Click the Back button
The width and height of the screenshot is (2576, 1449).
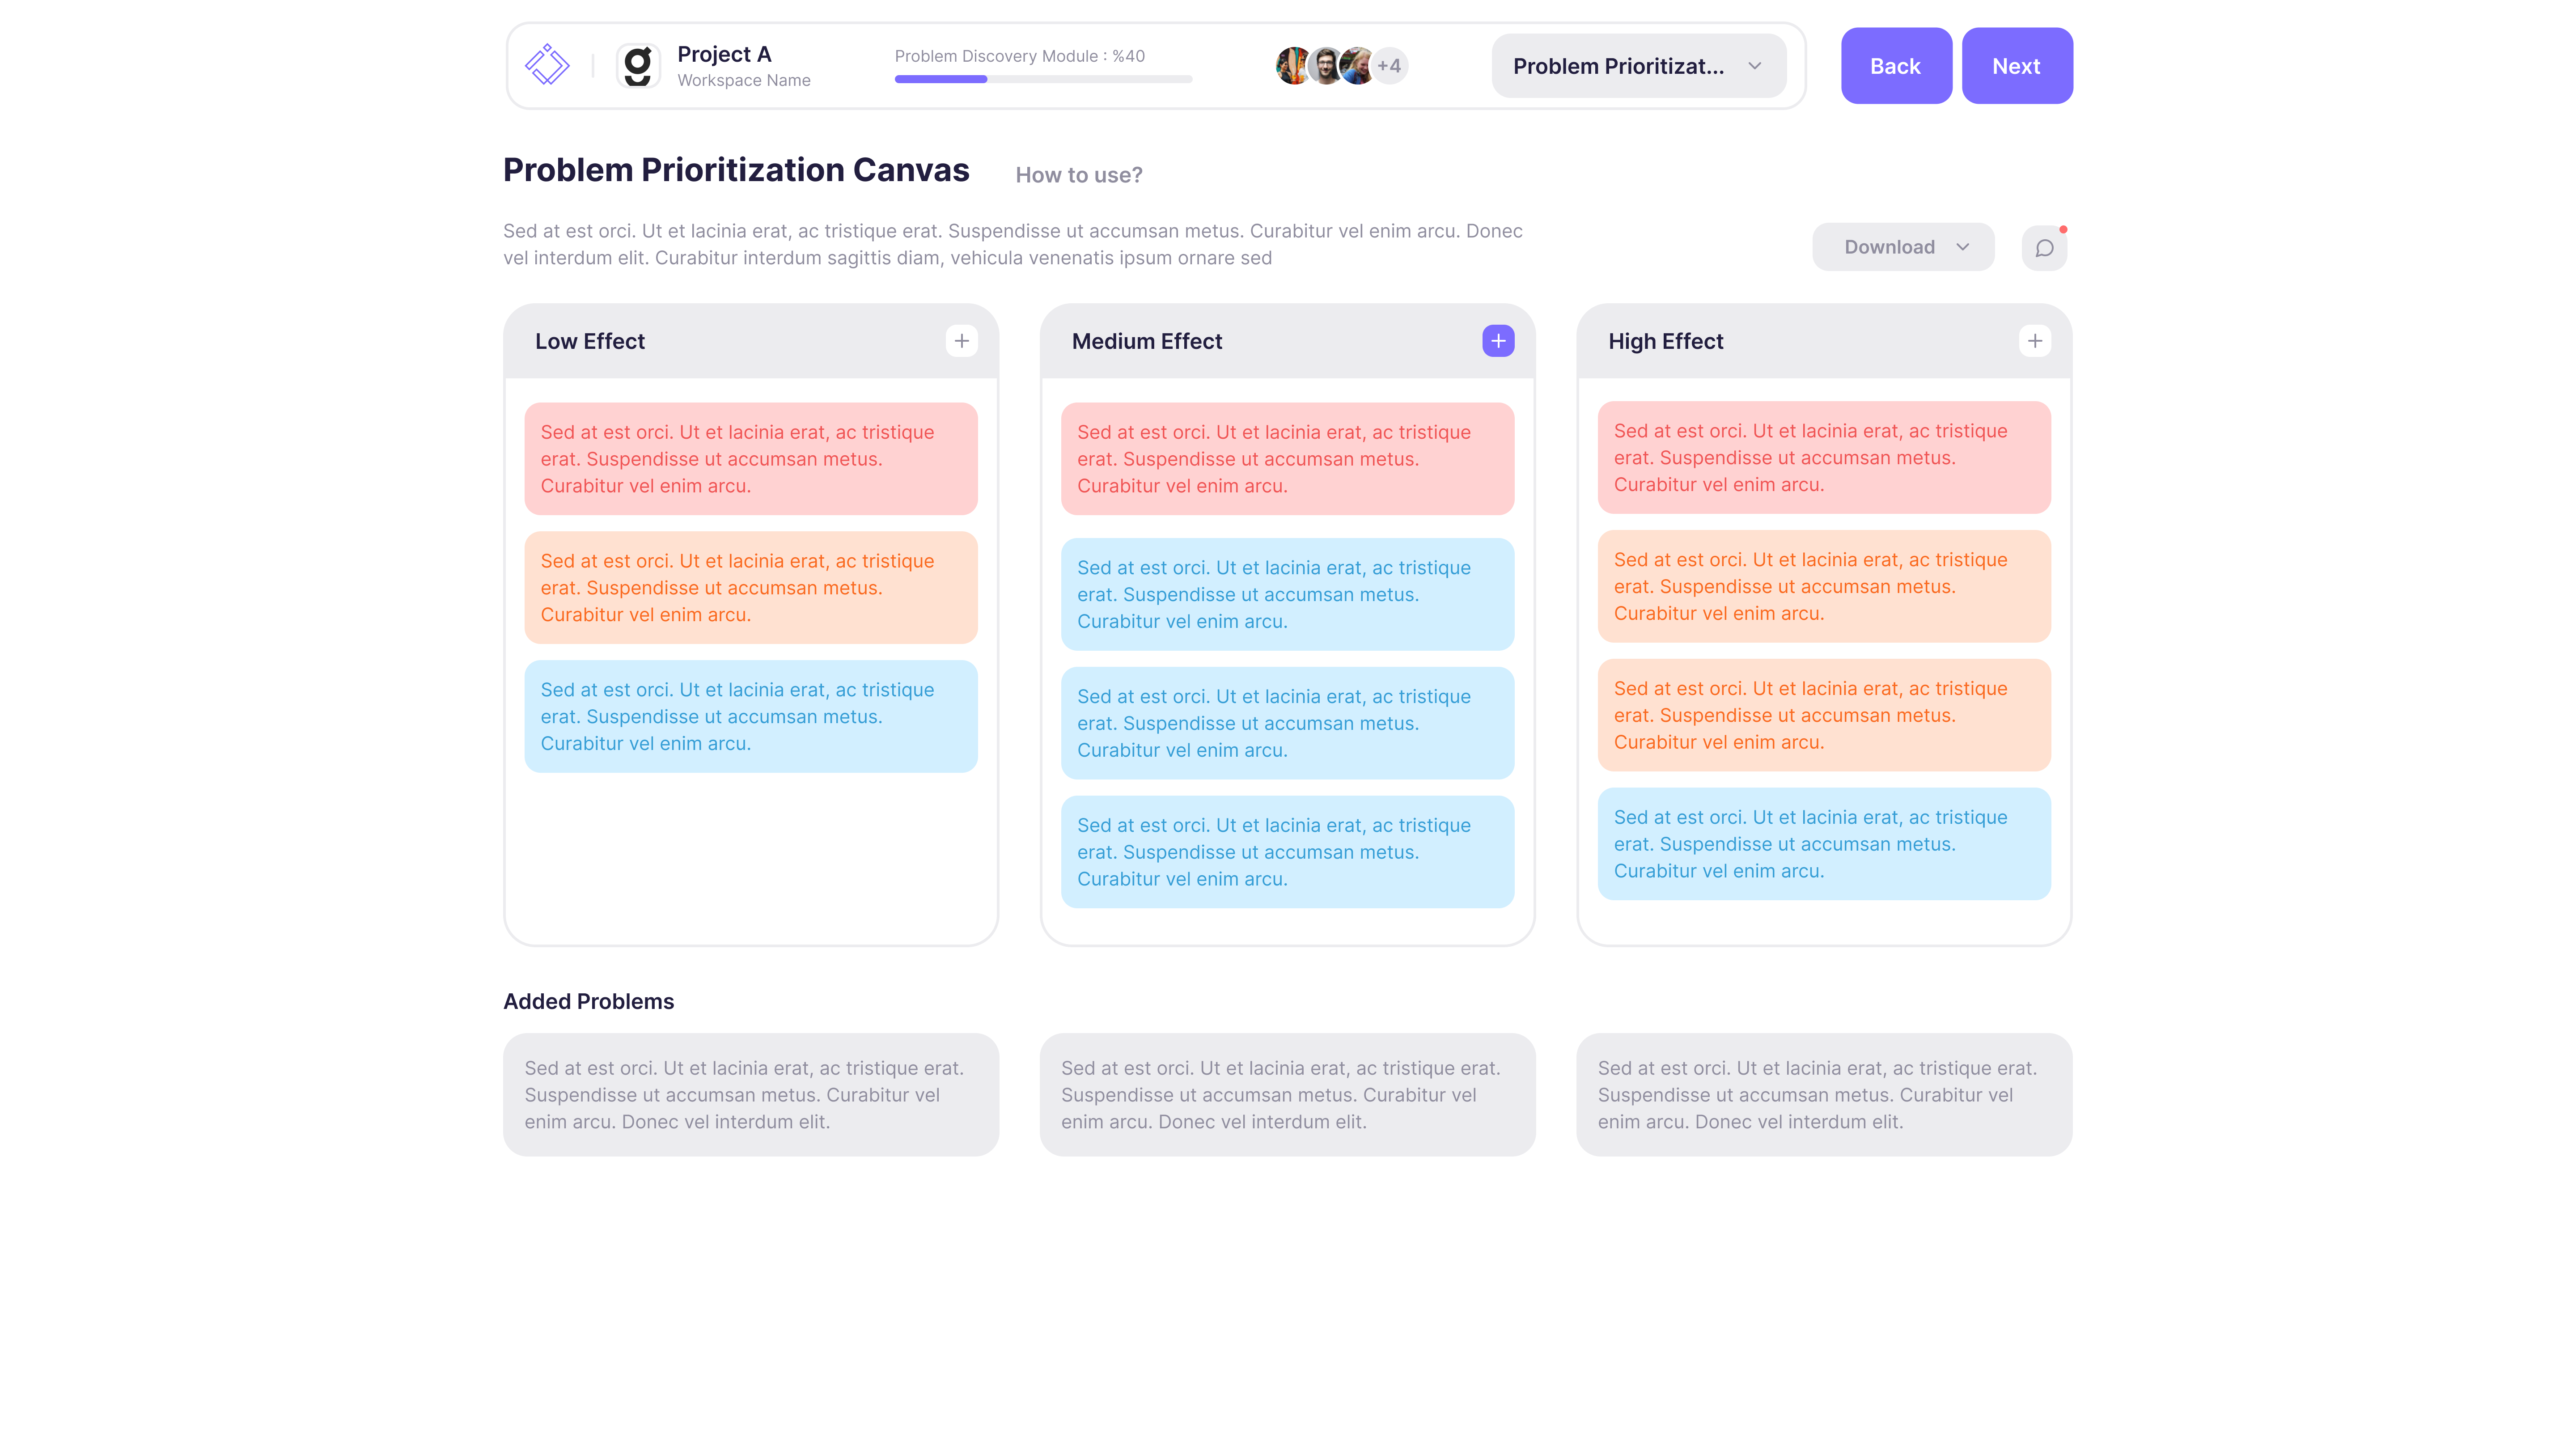click(x=1895, y=65)
